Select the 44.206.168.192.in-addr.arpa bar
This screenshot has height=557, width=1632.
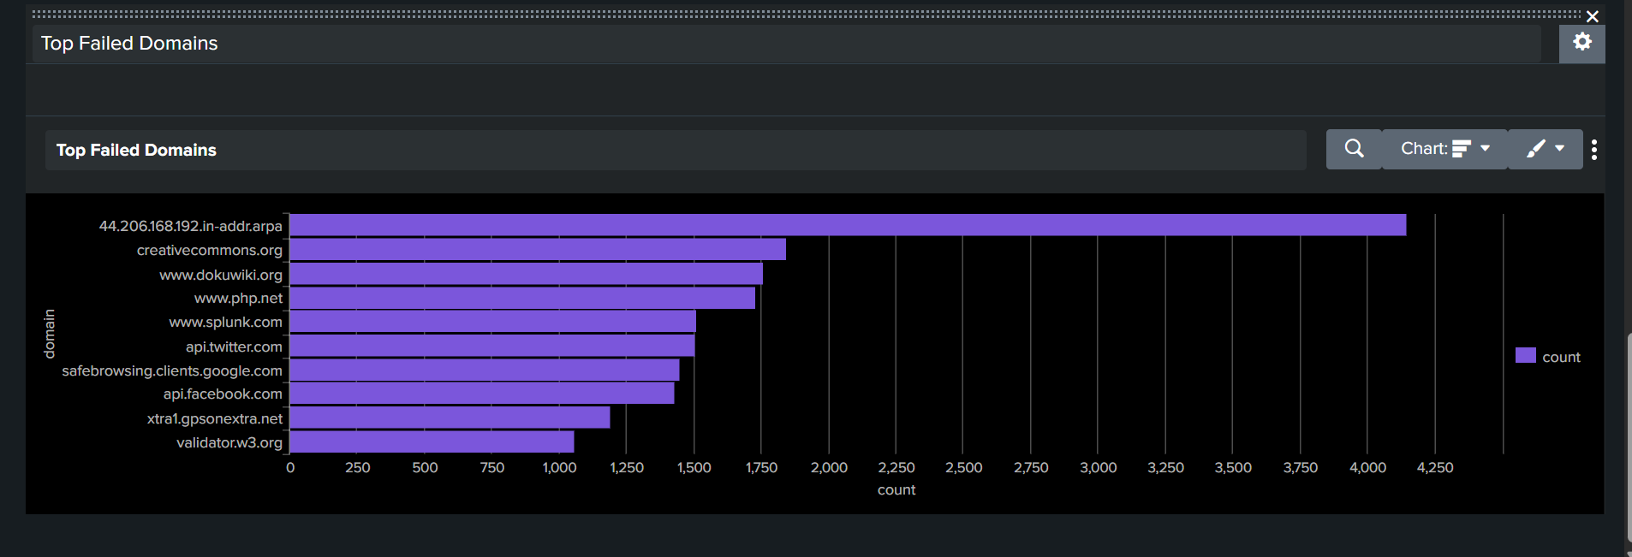pyautogui.click(x=848, y=225)
